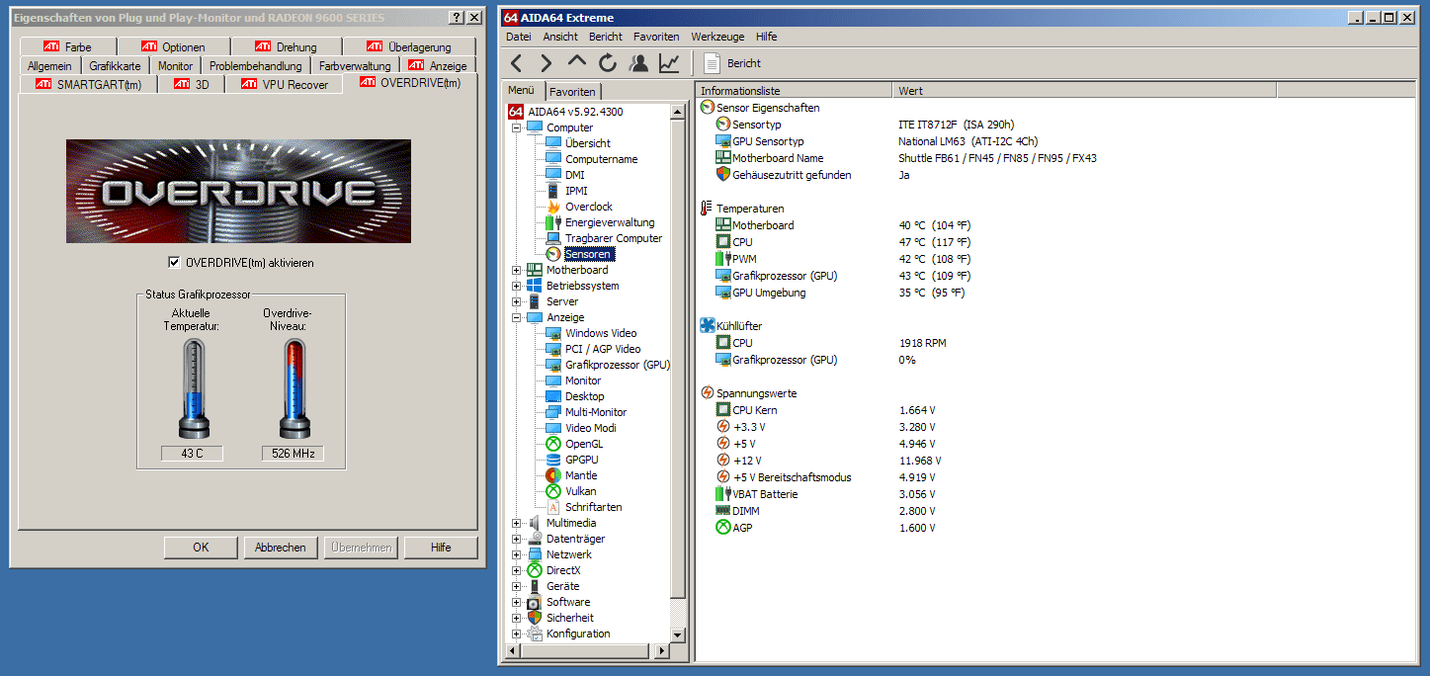Collapse the Computer tree node
Viewport: 1430px width, 676px height.
point(516,127)
